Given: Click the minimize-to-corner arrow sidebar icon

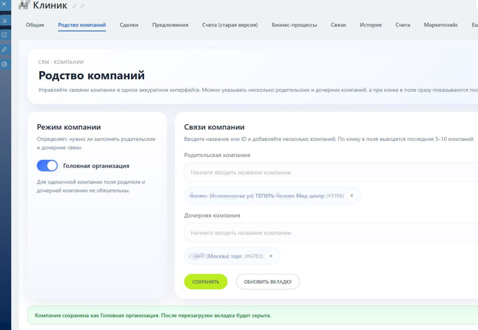Looking at the screenshot, I should [4, 20].
